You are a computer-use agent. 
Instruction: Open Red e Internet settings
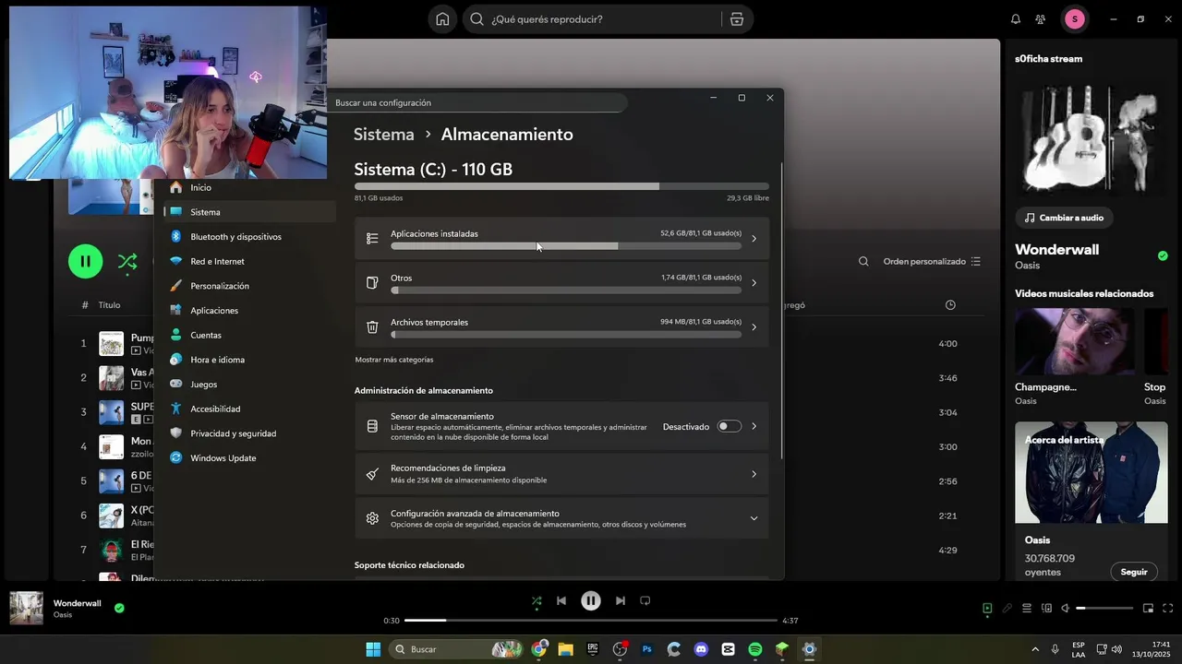tap(217, 262)
